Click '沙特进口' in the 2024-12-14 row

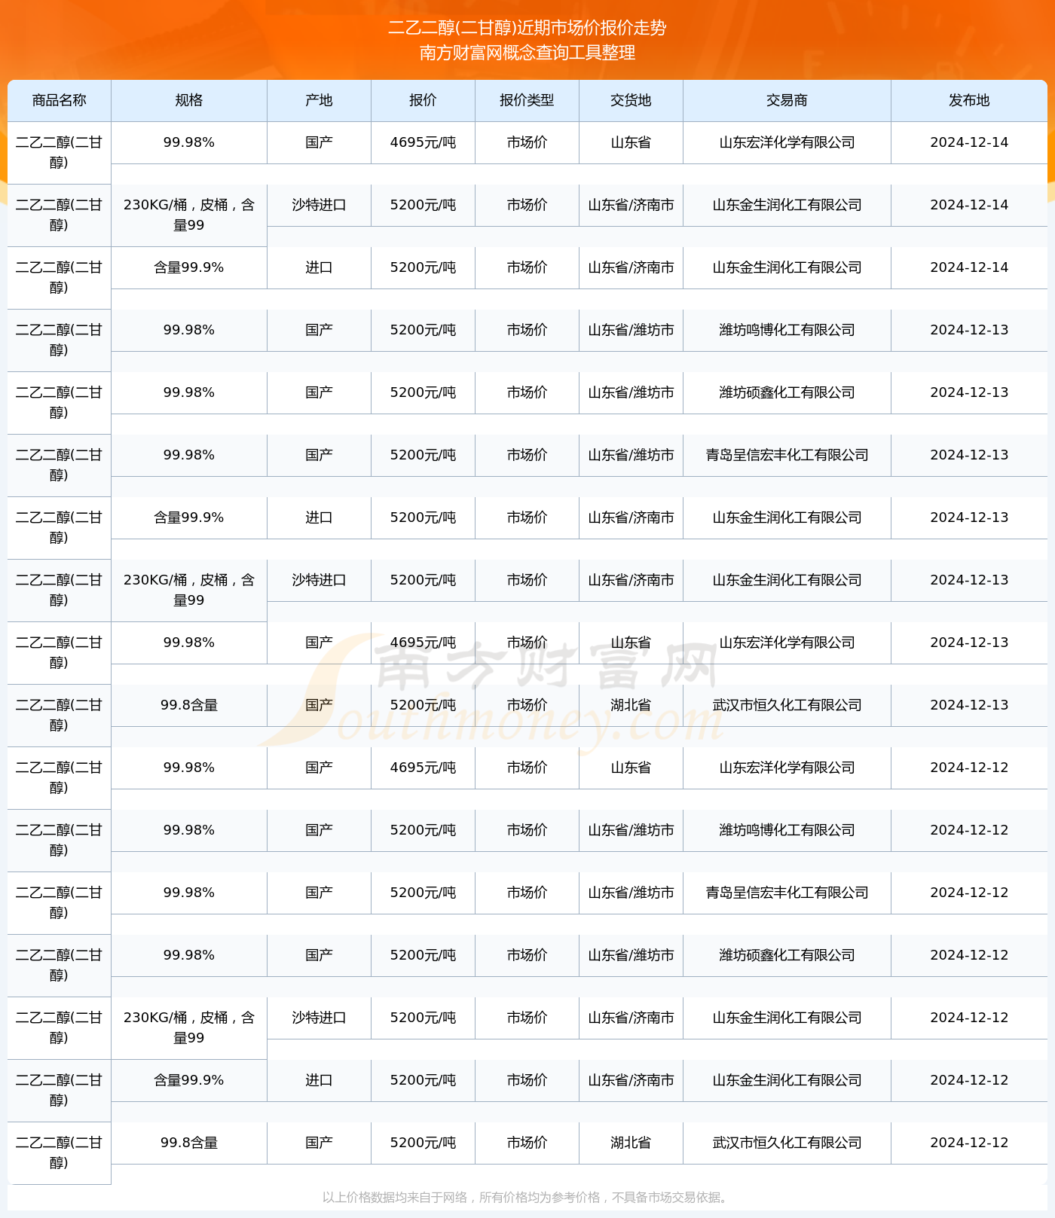pos(320,205)
